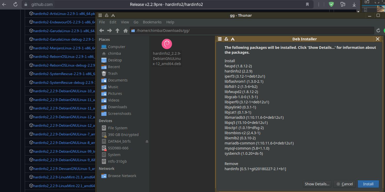Click the pin icon in Thunar title bar

pyautogui.click(x=107, y=15)
